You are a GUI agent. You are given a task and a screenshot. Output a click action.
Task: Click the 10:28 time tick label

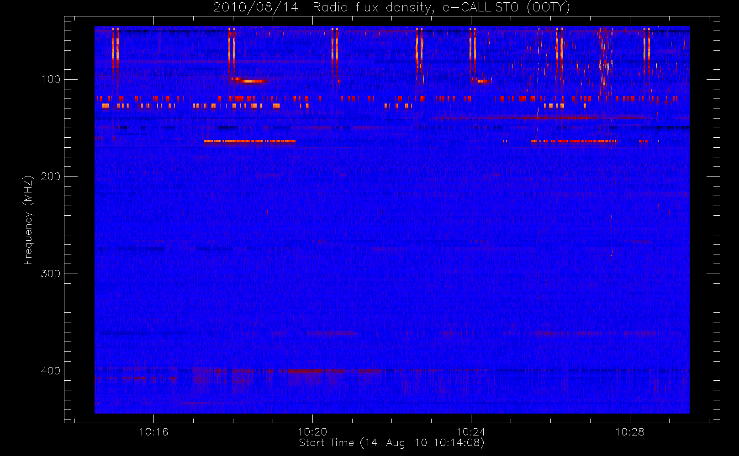pyautogui.click(x=630, y=432)
